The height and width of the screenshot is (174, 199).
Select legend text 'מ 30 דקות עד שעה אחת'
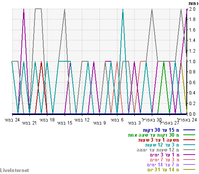(x=153, y=135)
